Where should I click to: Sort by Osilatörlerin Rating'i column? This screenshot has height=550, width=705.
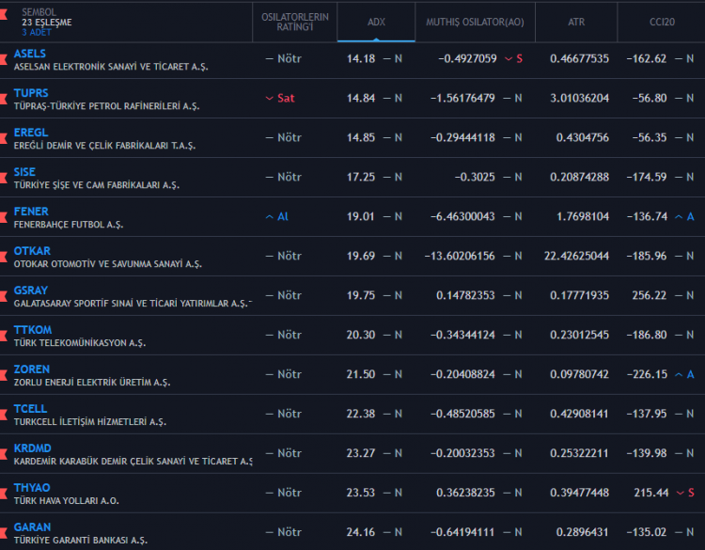coord(295,22)
